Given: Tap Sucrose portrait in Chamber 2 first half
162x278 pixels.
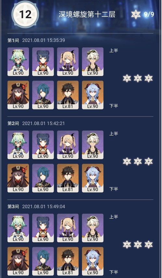Looking at the screenshot, I should [x=18, y=145].
